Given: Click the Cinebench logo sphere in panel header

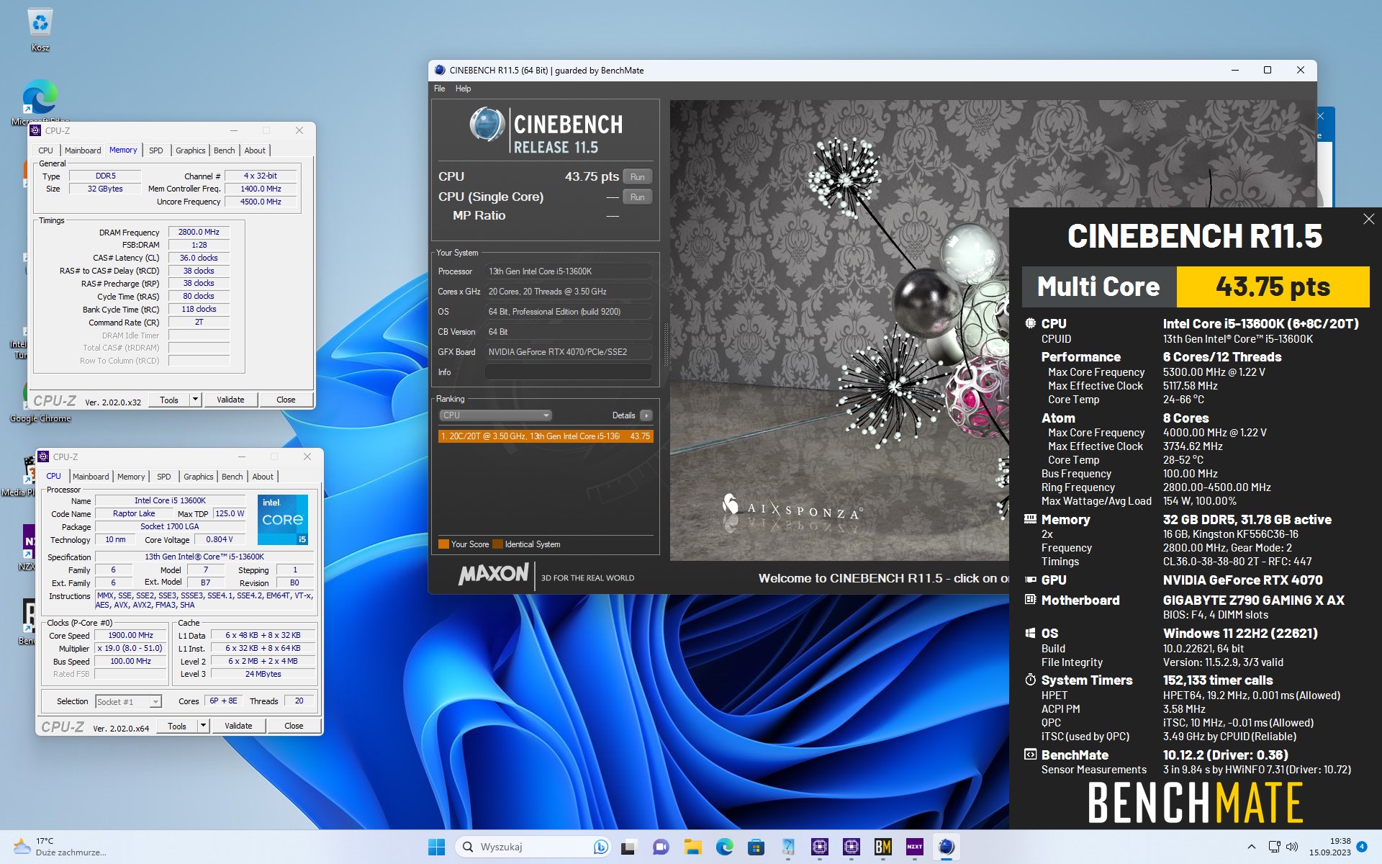Looking at the screenshot, I should coord(487,124).
